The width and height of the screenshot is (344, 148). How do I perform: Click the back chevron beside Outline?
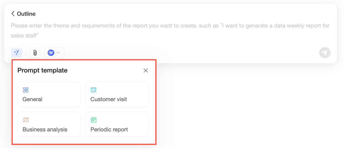pos(13,14)
